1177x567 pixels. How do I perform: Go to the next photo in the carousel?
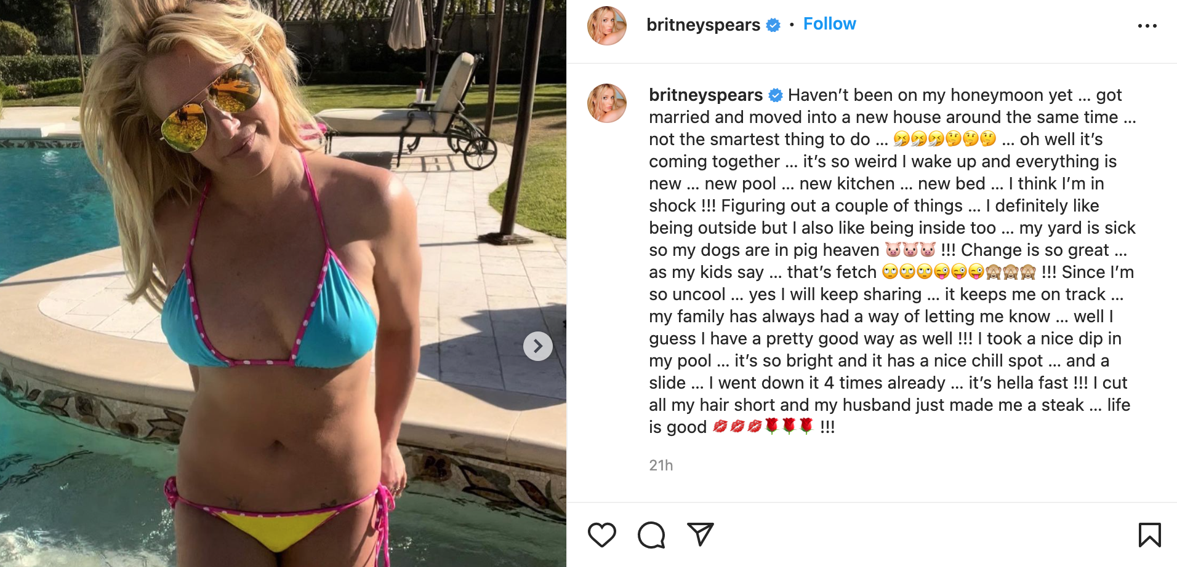[x=538, y=346]
